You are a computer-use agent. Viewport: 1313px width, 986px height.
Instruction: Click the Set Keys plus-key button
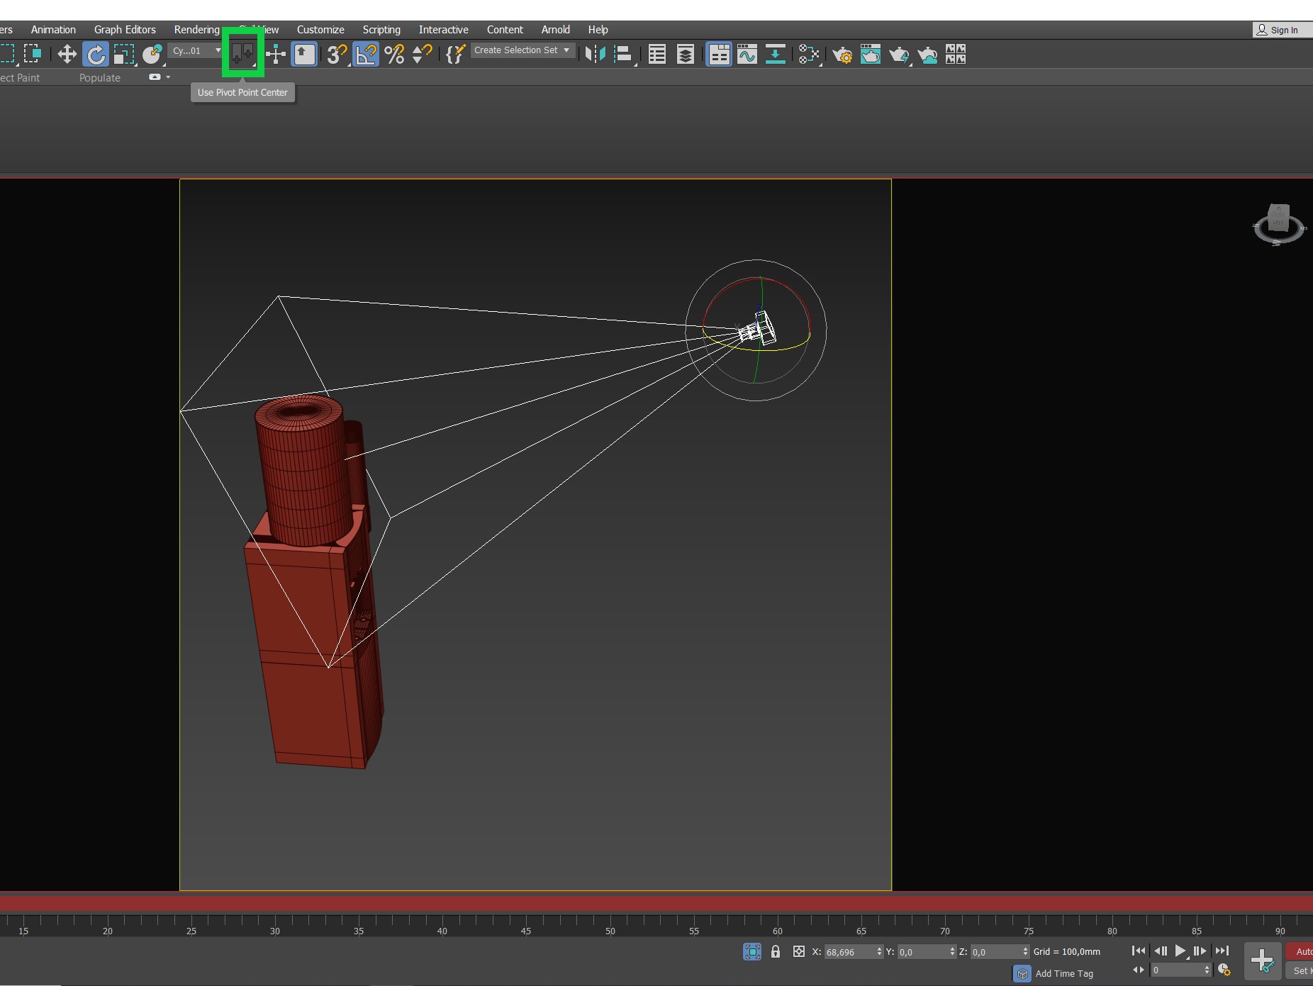click(x=1262, y=960)
